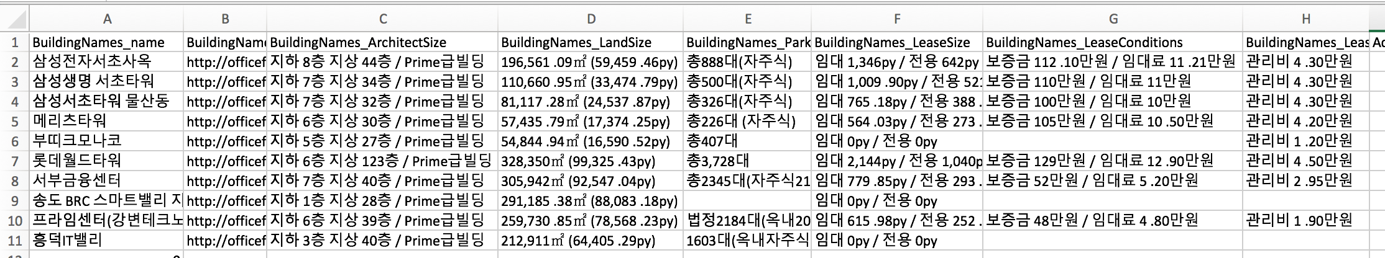Click lease cell 임대 2,144py
The height and width of the screenshot is (258, 1385).
pos(897,161)
